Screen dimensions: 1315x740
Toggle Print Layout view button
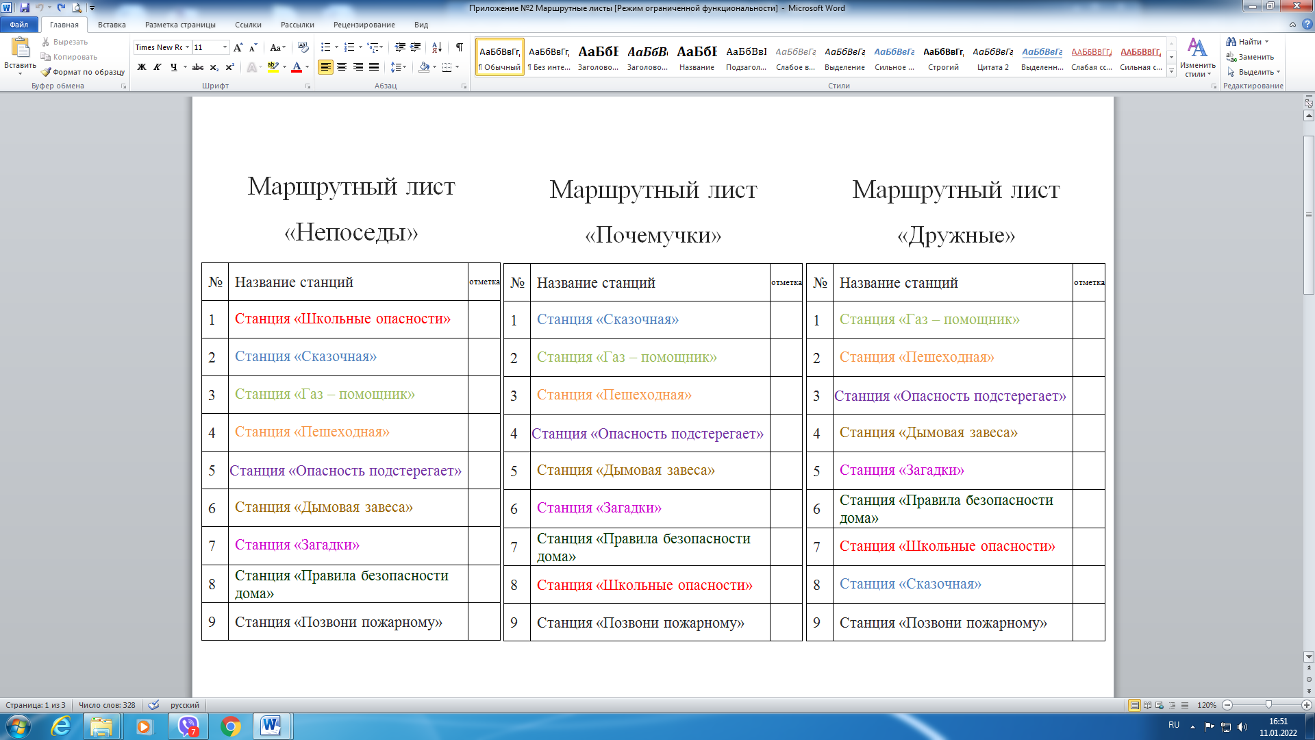1134,705
